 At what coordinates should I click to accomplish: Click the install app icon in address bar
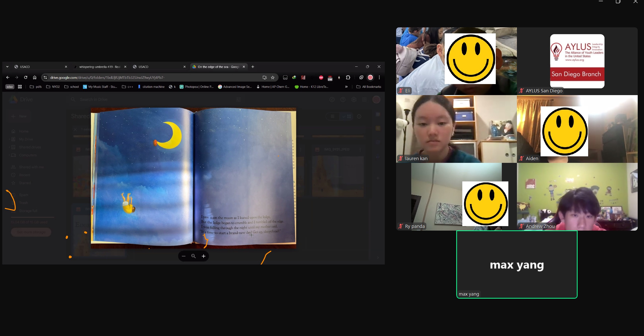264,78
